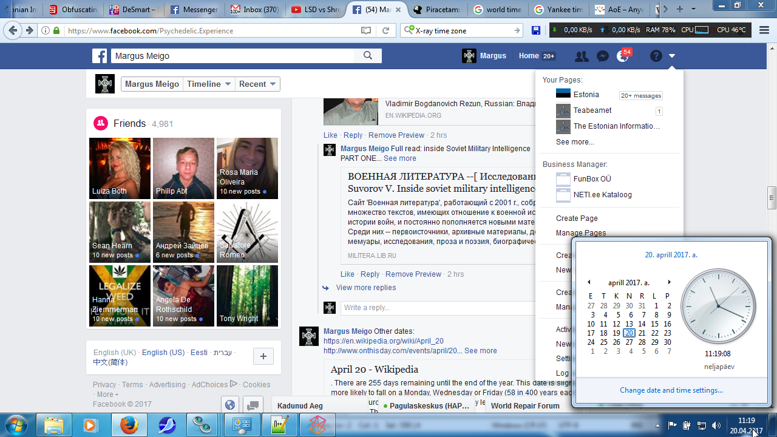Viewport: 777px width, 437px height.
Task: Open the Timeline dropdown
Action: [209, 84]
